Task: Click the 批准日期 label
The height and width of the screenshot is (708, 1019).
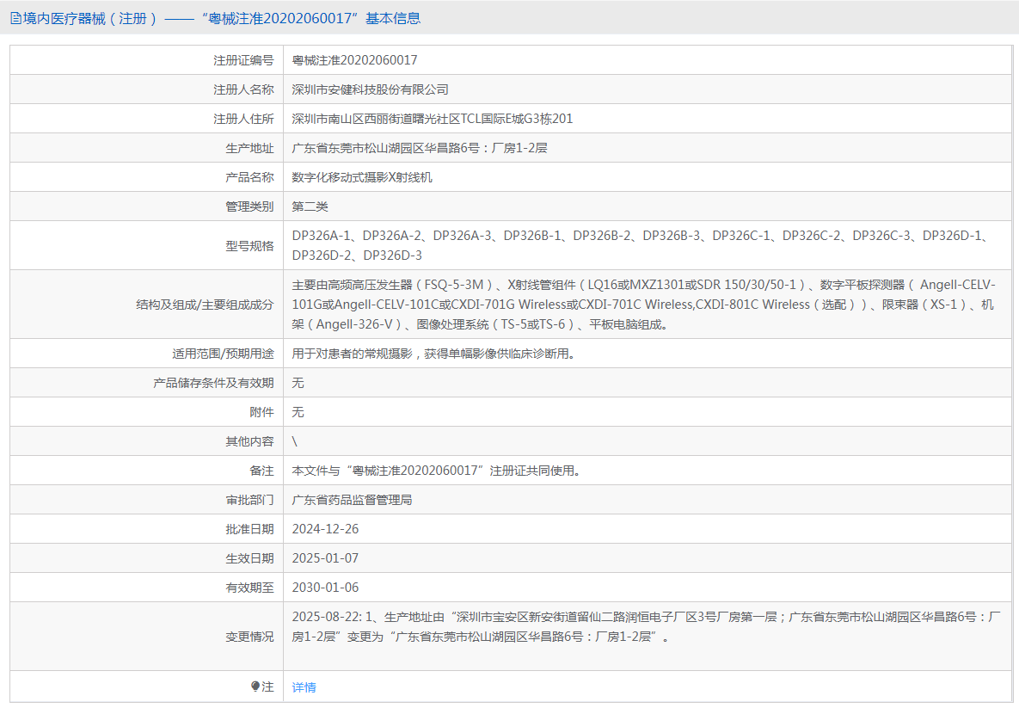Action: 249,529
